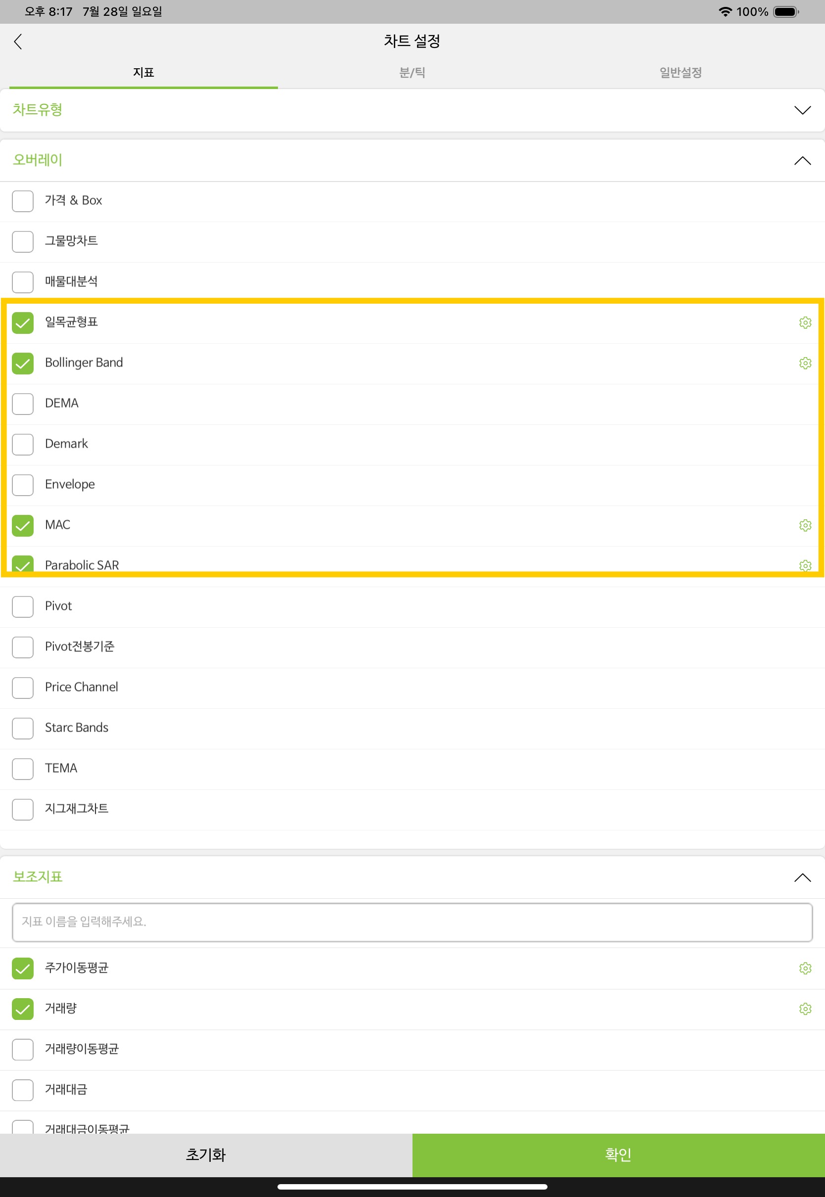Screen dimensions: 825x1197
Task: Tap the battery status icon
Action: point(786,12)
